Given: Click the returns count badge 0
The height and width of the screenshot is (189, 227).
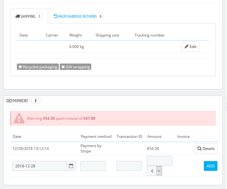Looking at the screenshot, I should coord(100,16).
